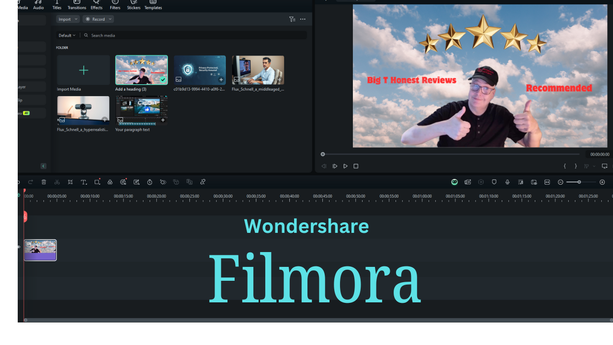The height and width of the screenshot is (345, 613).
Task: Select the Add a heading clip on timeline
Action: tap(40, 250)
